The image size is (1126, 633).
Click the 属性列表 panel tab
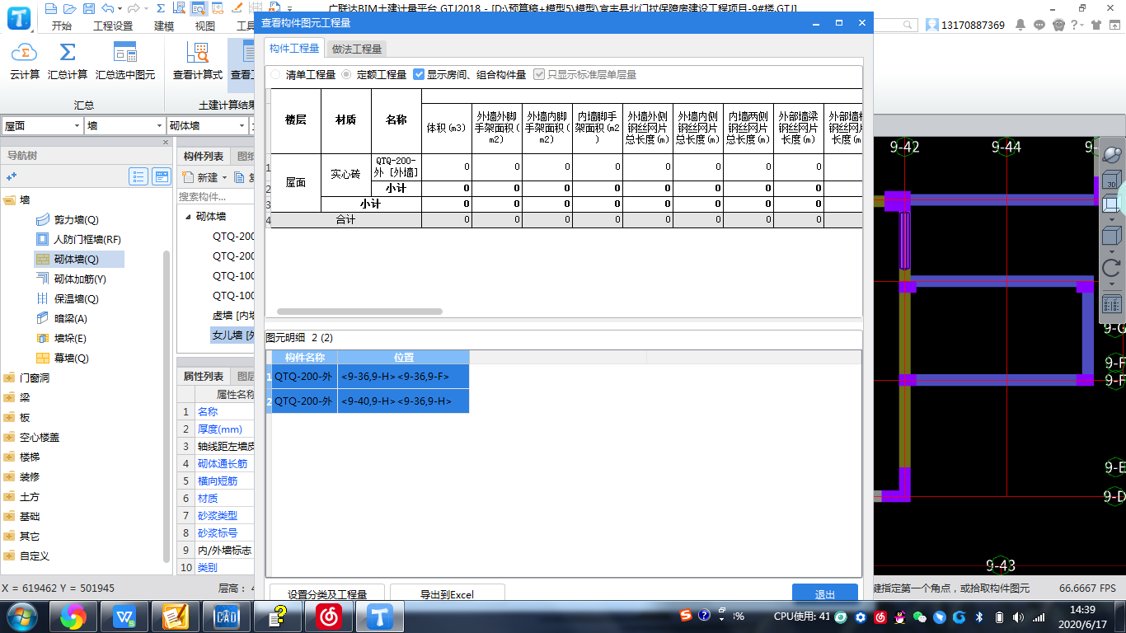[x=203, y=376]
